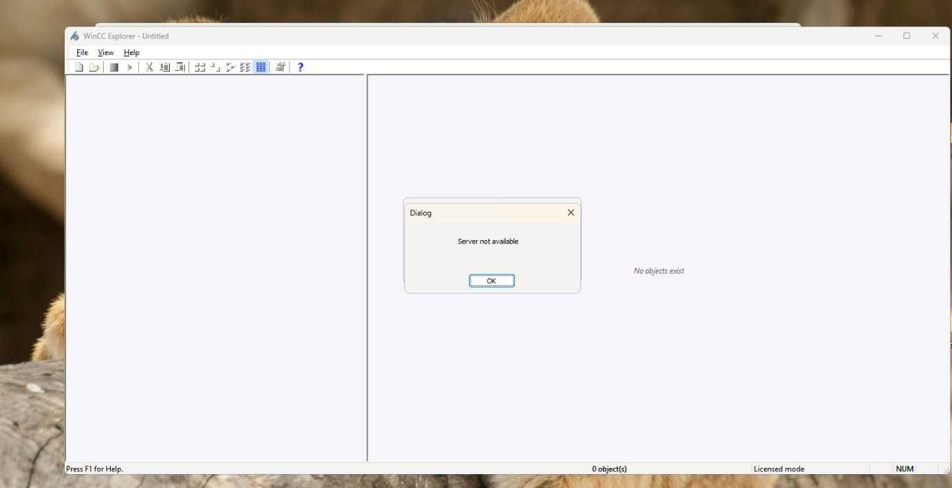This screenshot has height=488, width=952.
Task: Click the NUM status bar indicator
Action: pyautogui.click(x=905, y=469)
